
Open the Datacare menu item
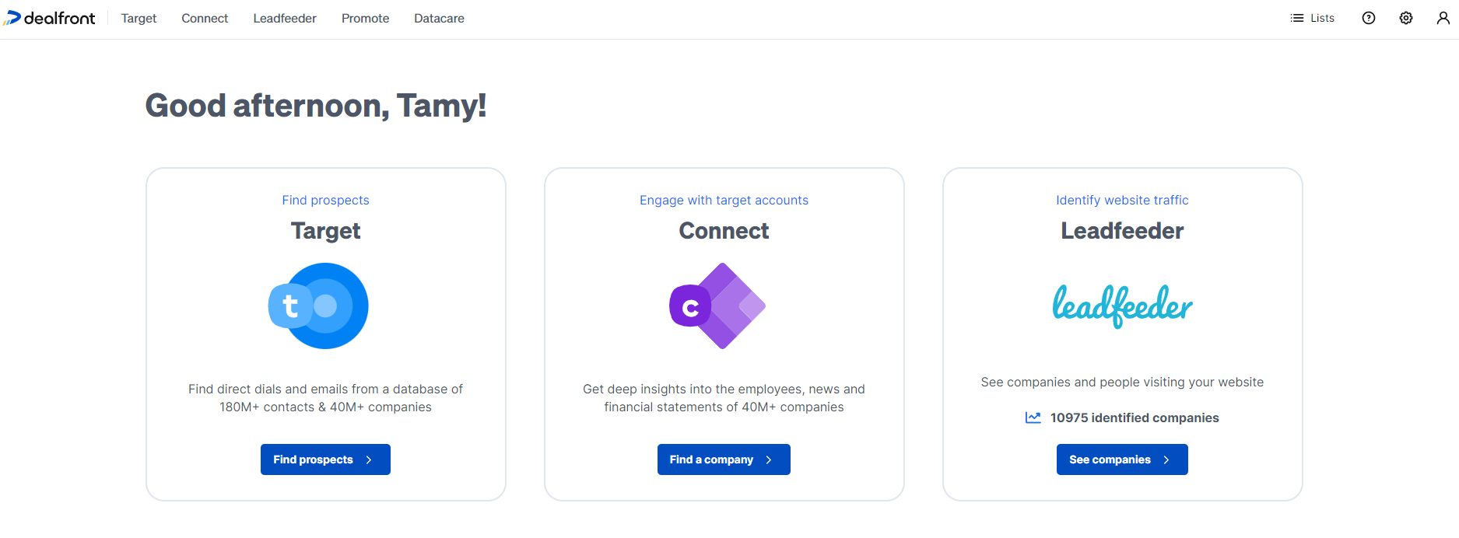(x=439, y=18)
